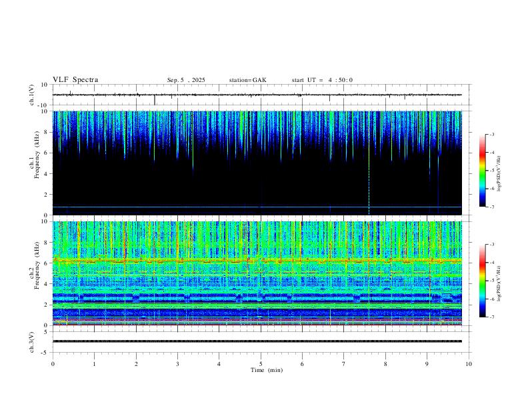Click the time axis tick label "9"
The height and width of the screenshot is (408, 528).
(427, 364)
